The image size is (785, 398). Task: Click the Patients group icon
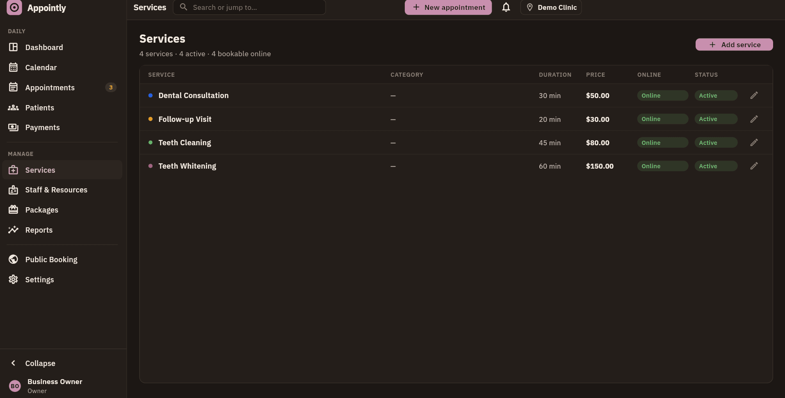coord(13,108)
